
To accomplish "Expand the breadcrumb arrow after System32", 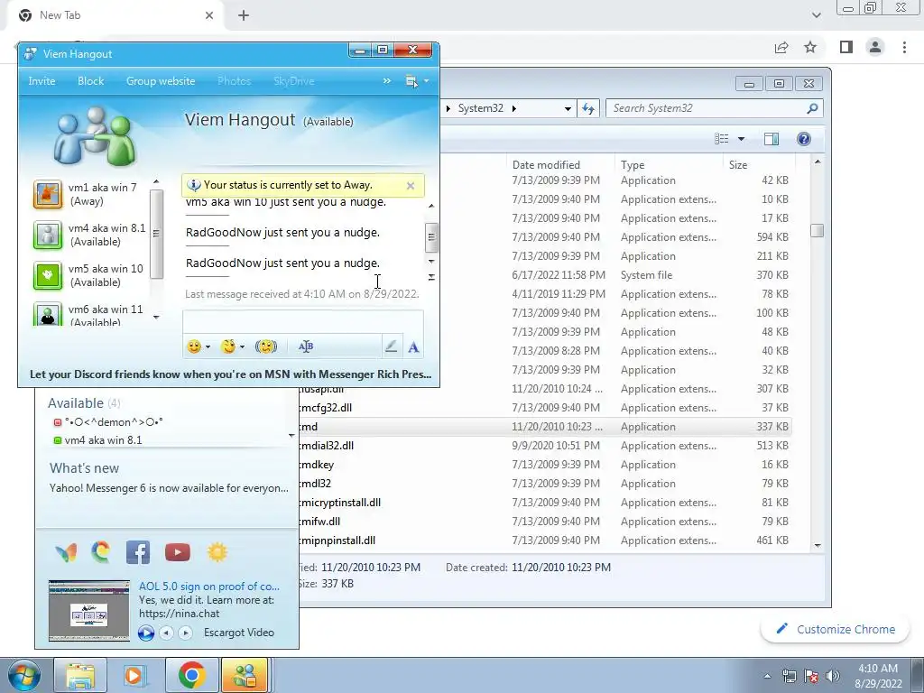I will [513, 108].
